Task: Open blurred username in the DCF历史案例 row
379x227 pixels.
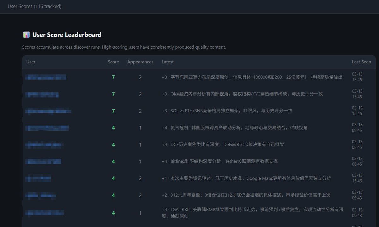Action: [x=45, y=145]
